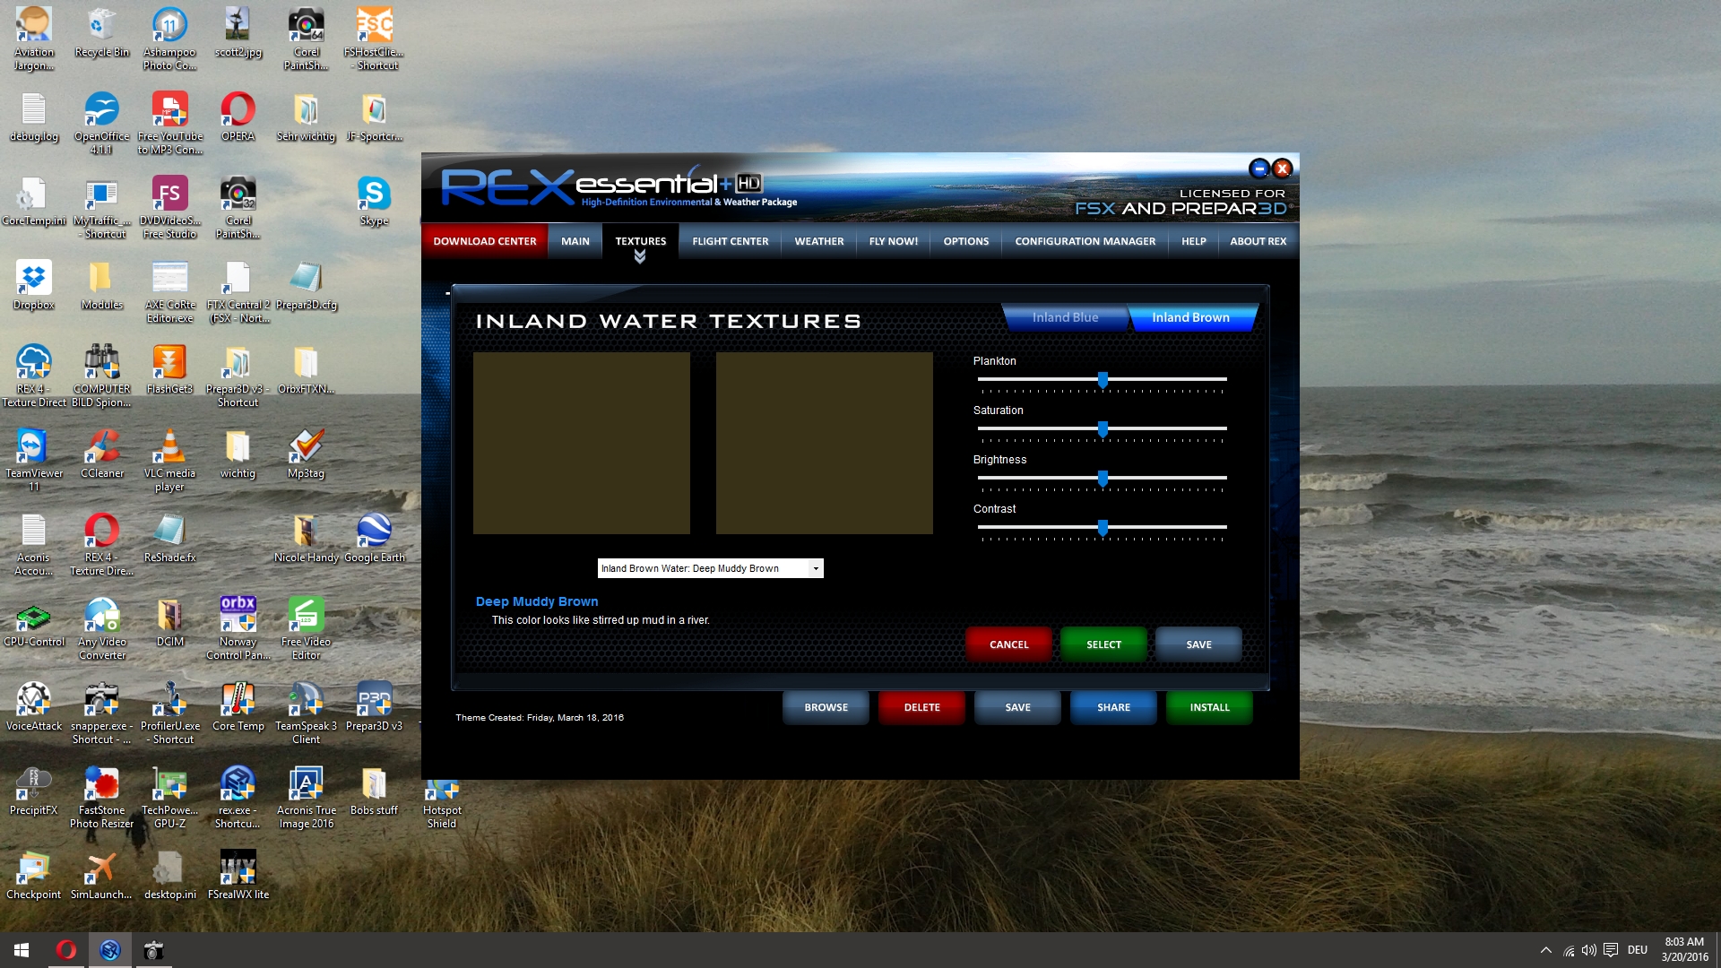
Task: Click the red Cancel button
Action: pyautogui.click(x=1008, y=644)
